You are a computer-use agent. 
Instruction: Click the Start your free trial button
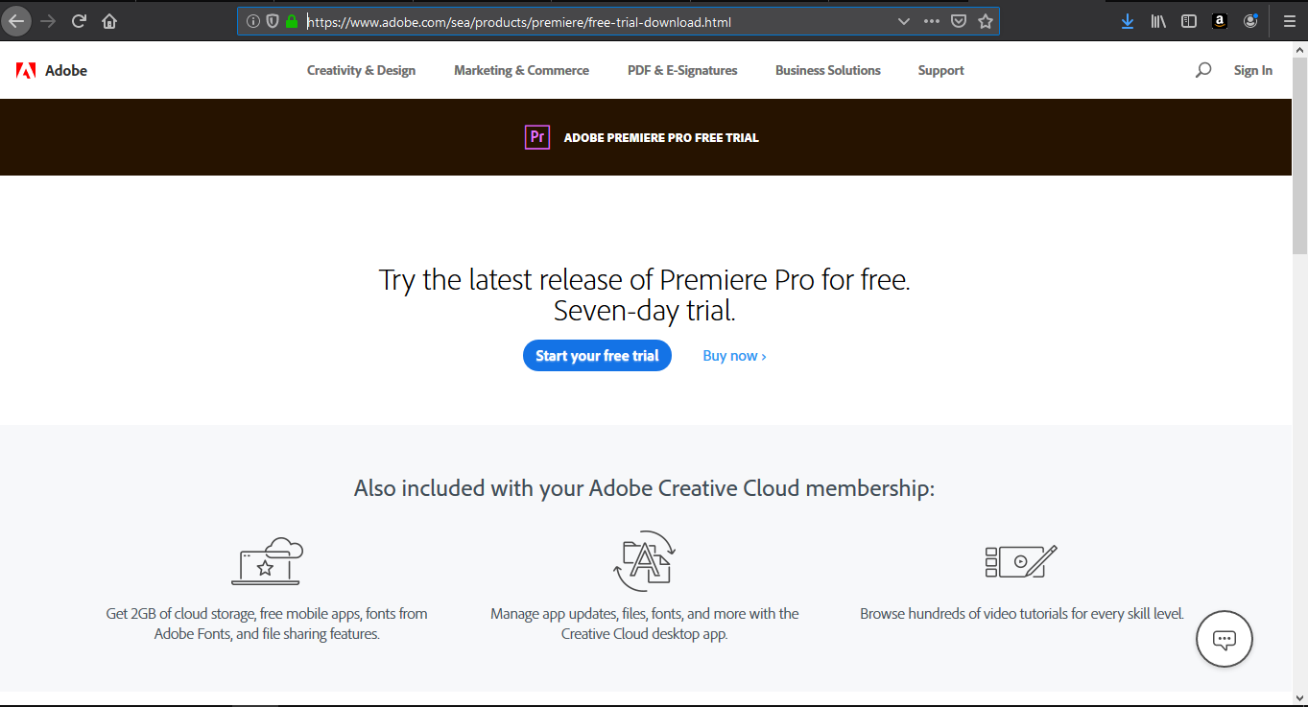point(597,356)
